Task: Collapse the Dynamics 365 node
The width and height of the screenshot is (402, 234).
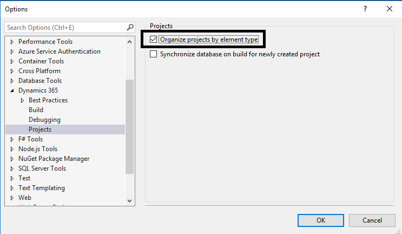Action: point(12,90)
